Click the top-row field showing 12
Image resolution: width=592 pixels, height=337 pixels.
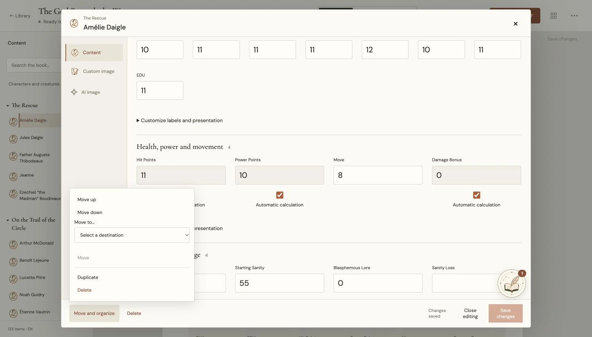coord(385,50)
